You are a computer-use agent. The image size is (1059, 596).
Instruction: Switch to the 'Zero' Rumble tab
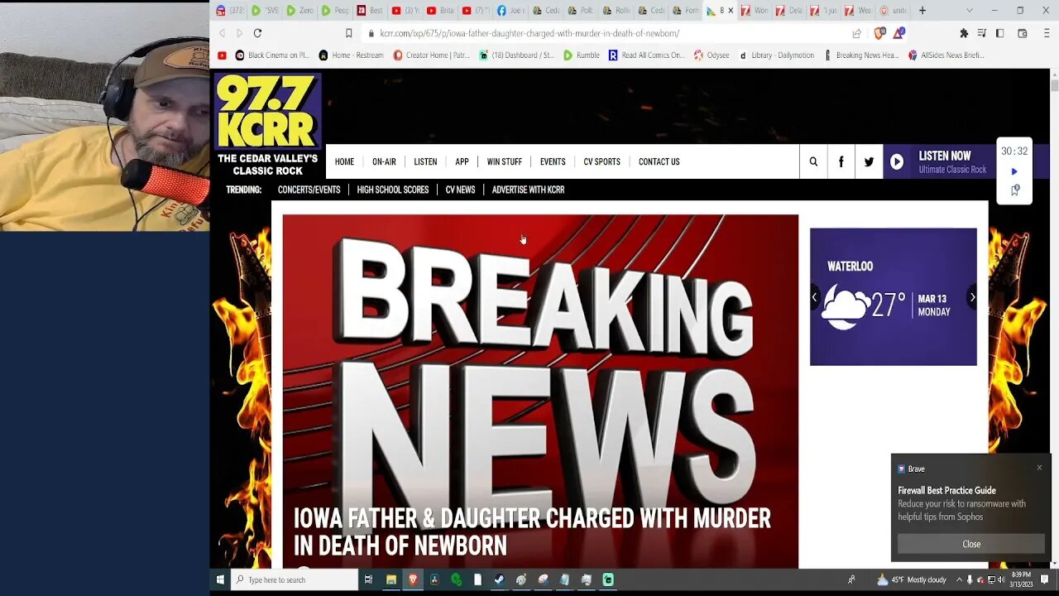[x=300, y=11]
